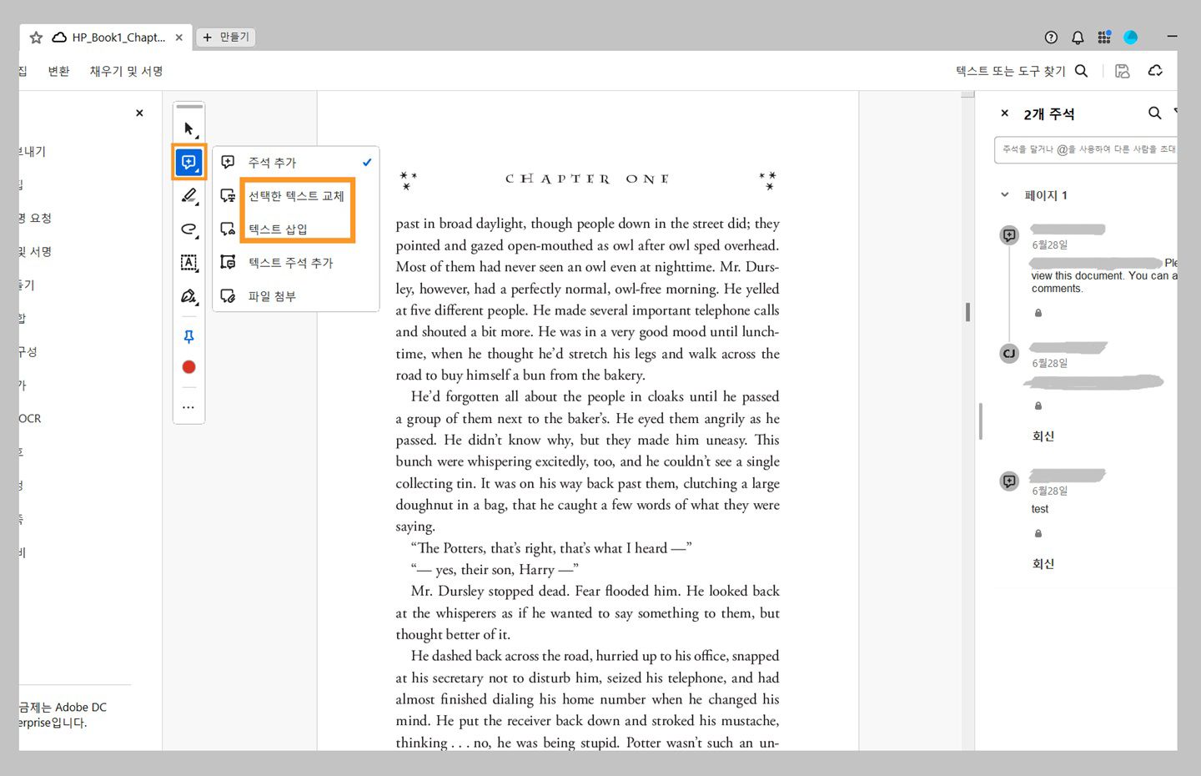Screen dimensions: 1201x776
Task: Click lock icon under test comment
Action: (x=1038, y=533)
